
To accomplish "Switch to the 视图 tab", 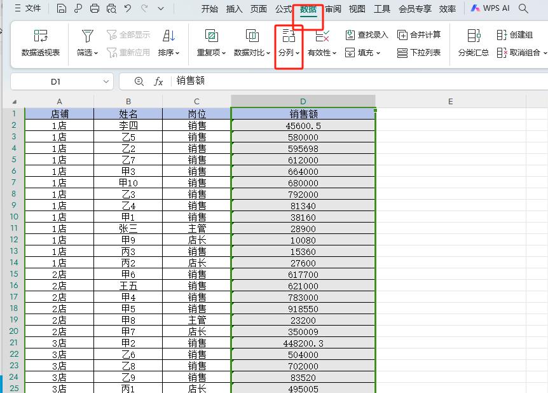I will 357,9.
